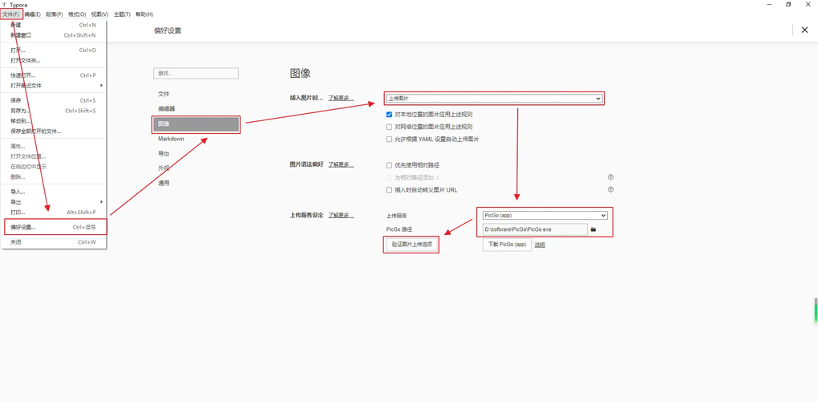Open 了解更多 link beside 上传服务设定

pyautogui.click(x=341, y=215)
